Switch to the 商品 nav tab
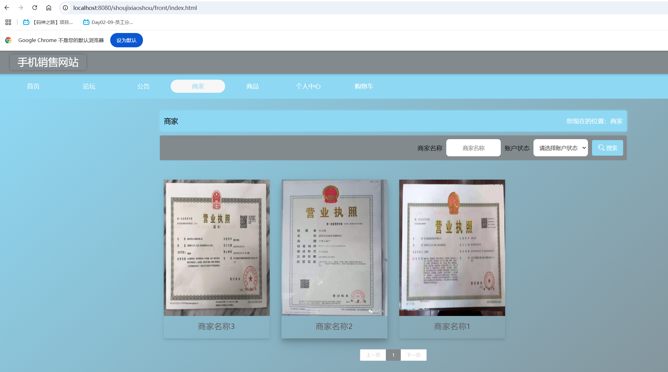The image size is (668, 372). pos(252,86)
